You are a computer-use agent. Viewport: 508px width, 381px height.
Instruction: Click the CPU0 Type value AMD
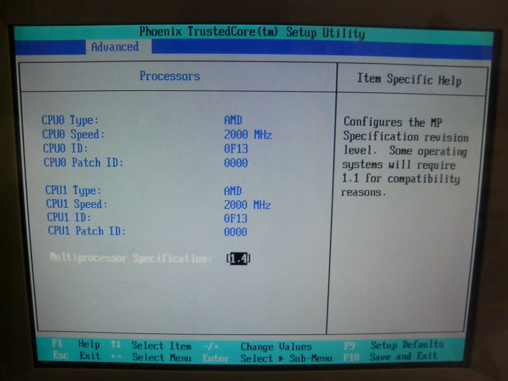[233, 120]
